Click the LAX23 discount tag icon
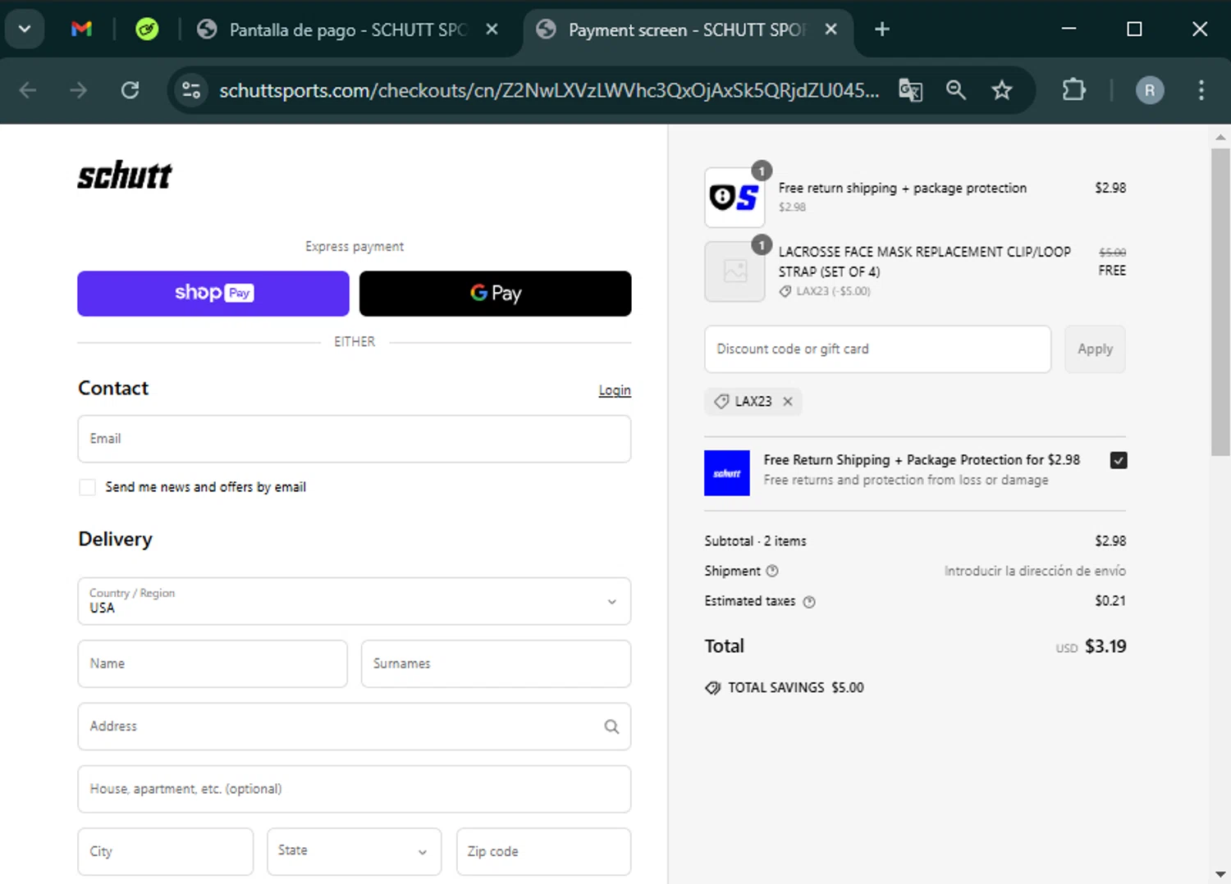 tap(721, 402)
